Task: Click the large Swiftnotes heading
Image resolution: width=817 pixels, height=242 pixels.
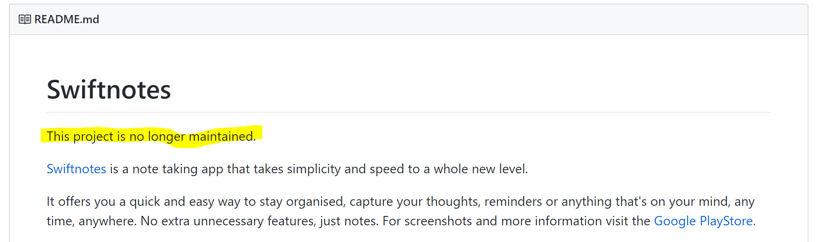Action: (x=109, y=89)
